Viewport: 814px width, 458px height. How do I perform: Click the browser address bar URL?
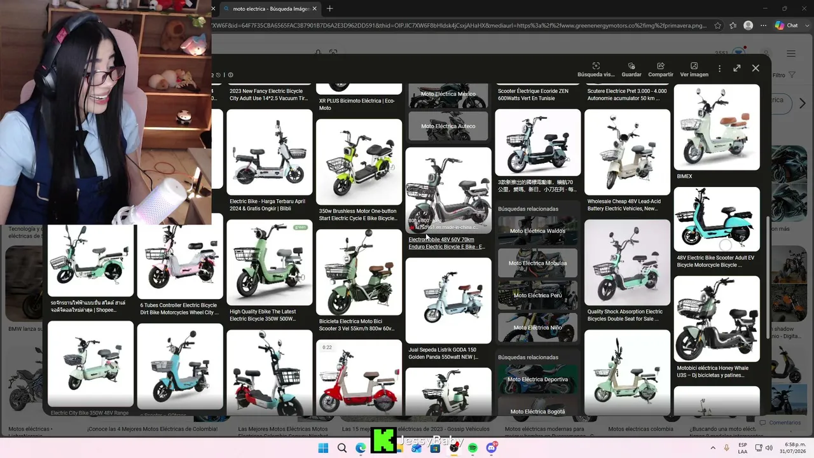pos(459,25)
